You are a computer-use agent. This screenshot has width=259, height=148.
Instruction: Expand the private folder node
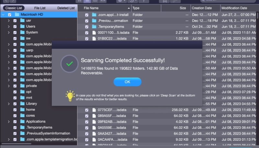point(9,86)
